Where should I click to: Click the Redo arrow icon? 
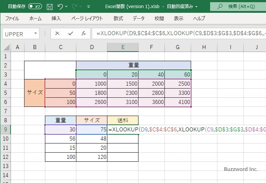(74, 7)
